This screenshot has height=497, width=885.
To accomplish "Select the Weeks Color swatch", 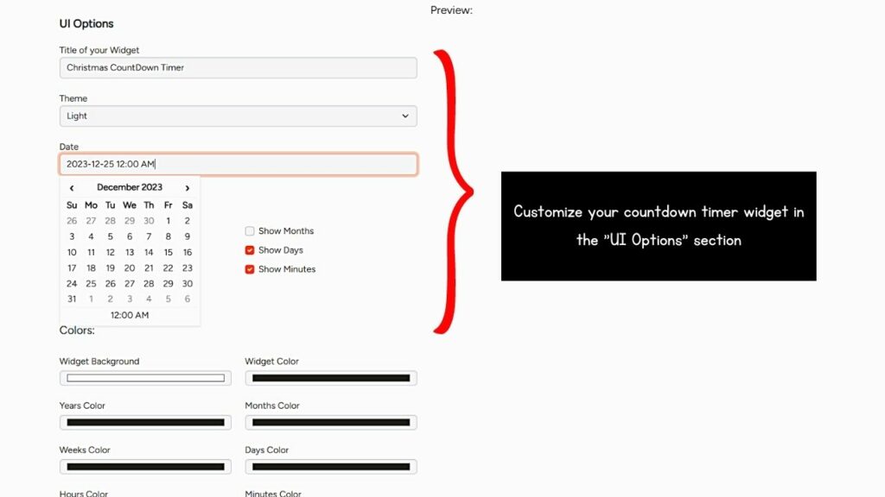I will pyautogui.click(x=144, y=466).
